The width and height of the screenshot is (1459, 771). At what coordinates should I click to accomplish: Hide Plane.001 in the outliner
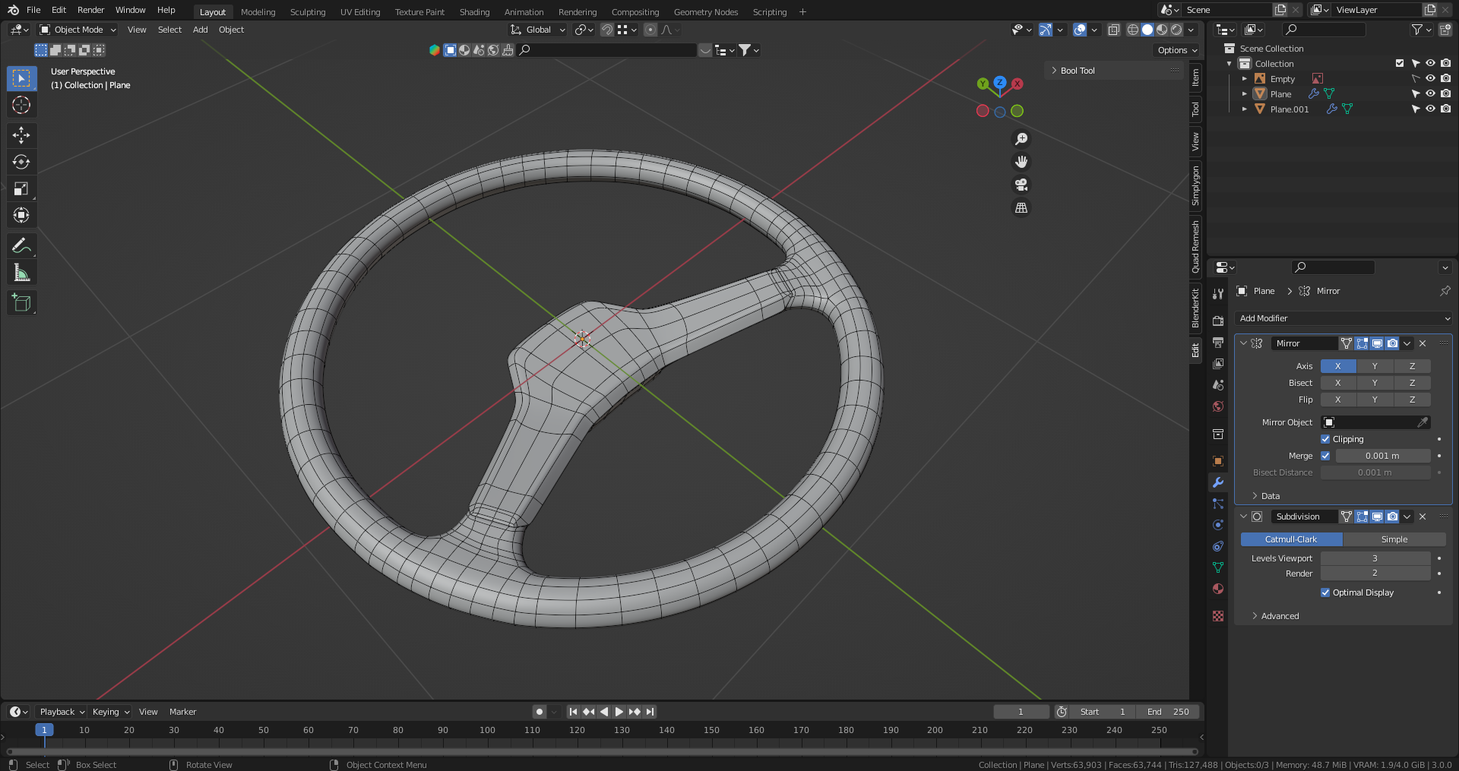point(1430,109)
